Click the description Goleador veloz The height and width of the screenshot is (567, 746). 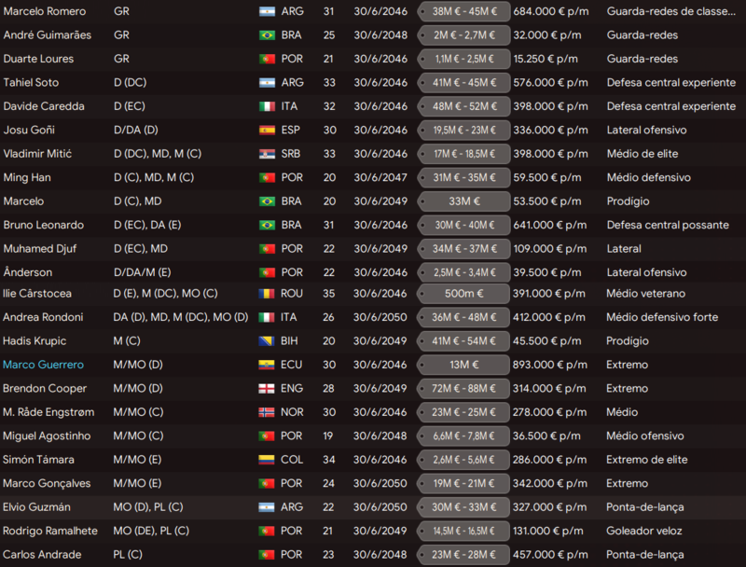[x=644, y=532]
